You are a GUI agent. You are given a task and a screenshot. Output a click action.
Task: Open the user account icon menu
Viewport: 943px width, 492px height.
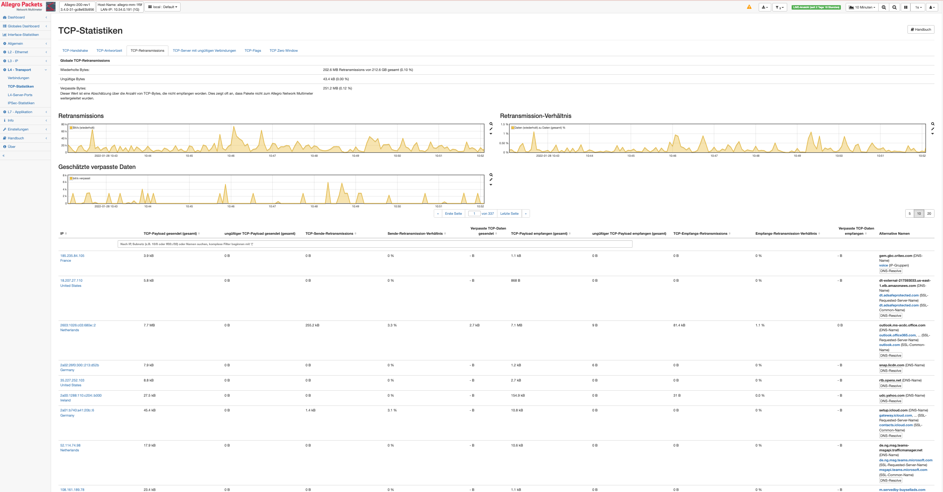point(932,7)
